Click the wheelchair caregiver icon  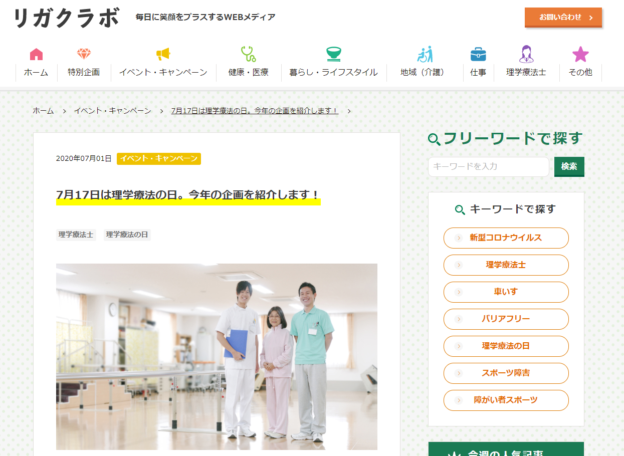[x=425, y=54]
